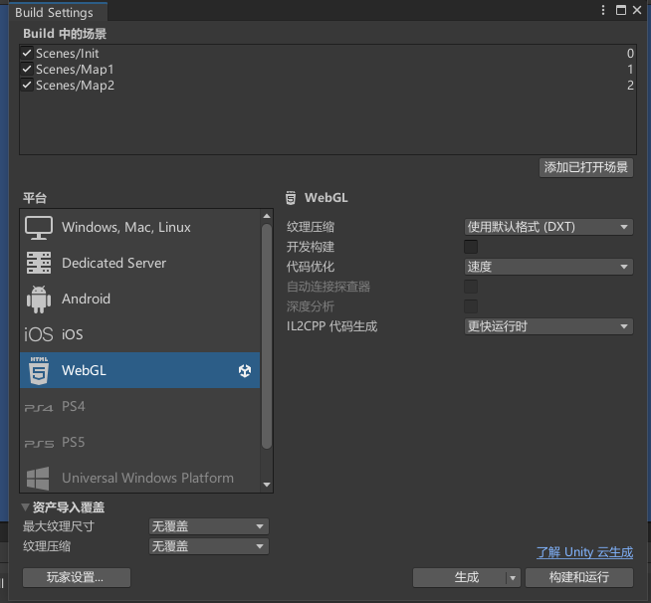Click the 开发构建 label
Image resolution: width=651 pixels, height=603 pixels.
point(311,247)
